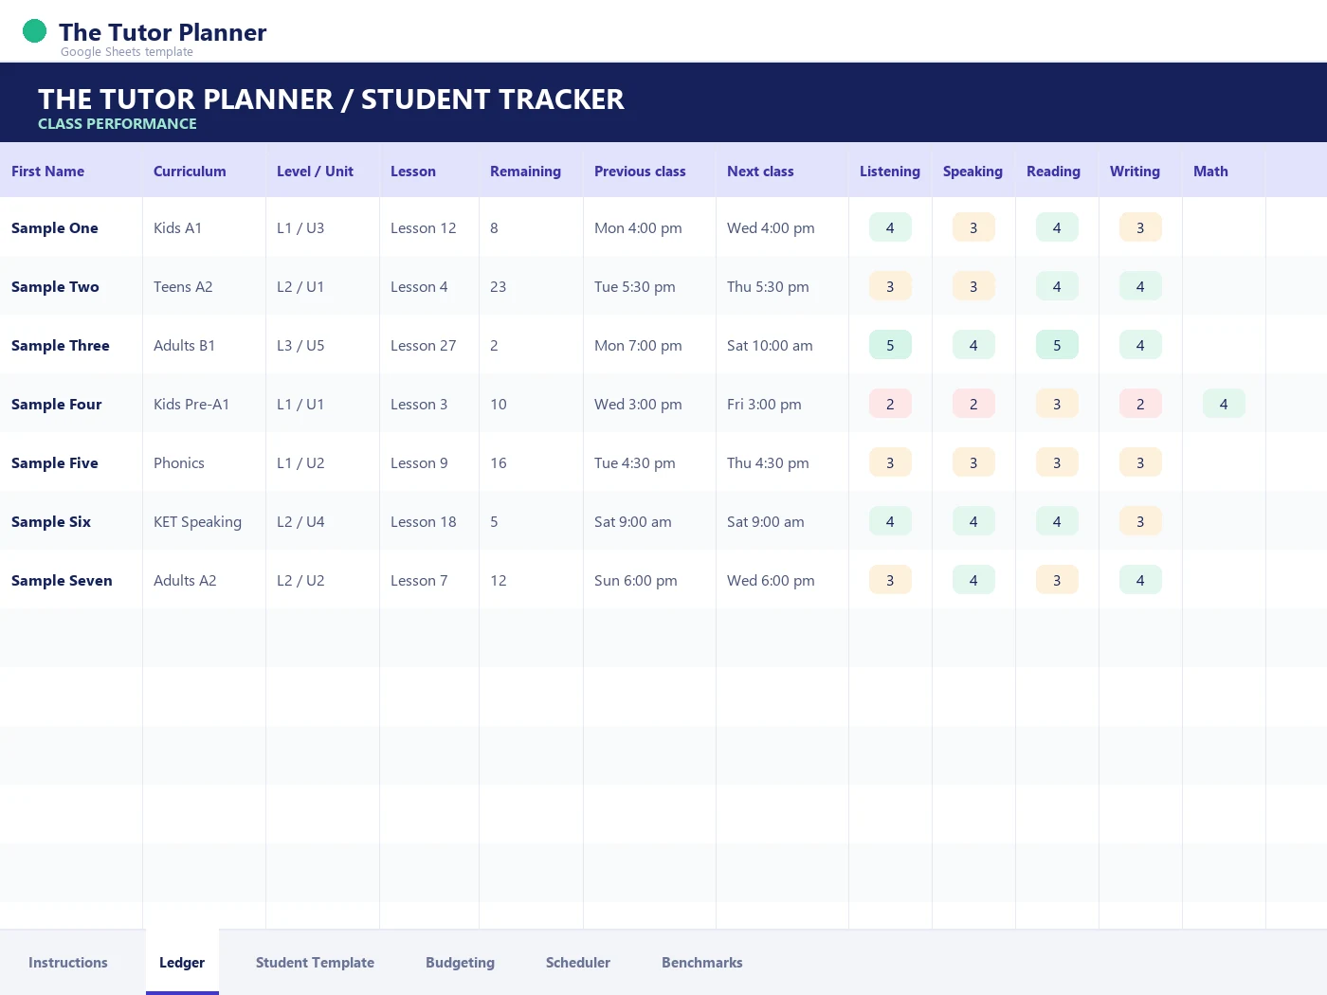Select the Speaking column header
This screenshot has width=1327, height=995.
(x=973, y=171)
